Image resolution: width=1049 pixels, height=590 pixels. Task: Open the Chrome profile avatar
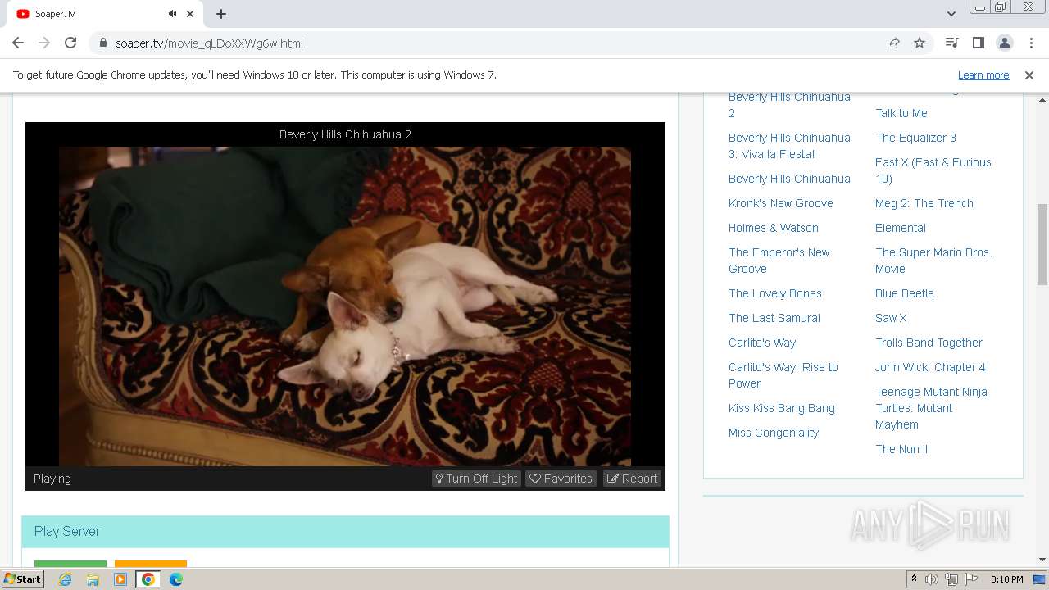(1004, 43)
